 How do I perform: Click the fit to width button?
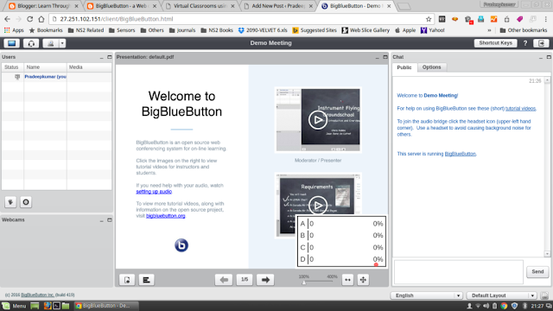(347, 280)
